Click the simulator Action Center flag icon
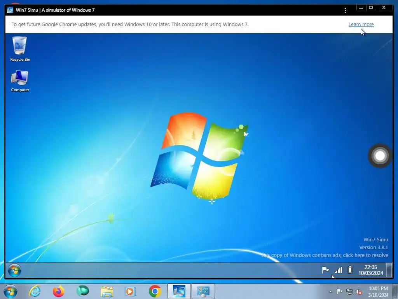Image resolution: width=398 pixels, height=299 pixels. pyautogui.click(x=325, y=270)
